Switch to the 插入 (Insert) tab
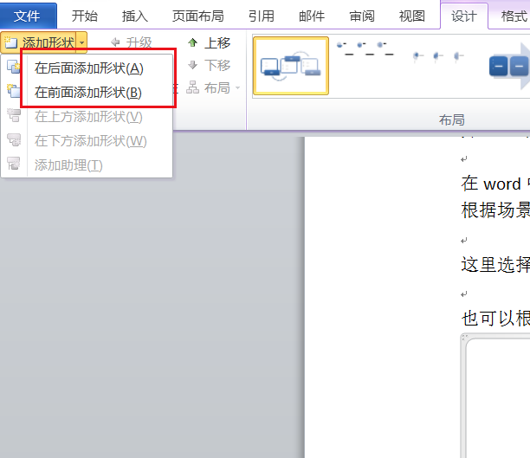 point(135,16)
